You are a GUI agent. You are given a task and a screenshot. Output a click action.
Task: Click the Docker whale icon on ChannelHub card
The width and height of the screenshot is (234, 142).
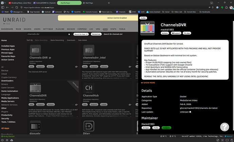pos(130,105)
